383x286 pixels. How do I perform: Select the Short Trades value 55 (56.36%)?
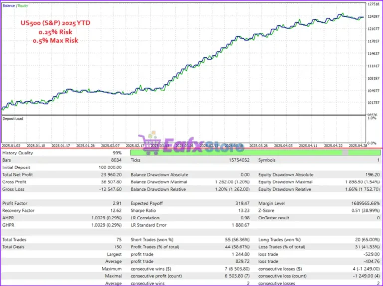tap(237, 240)
